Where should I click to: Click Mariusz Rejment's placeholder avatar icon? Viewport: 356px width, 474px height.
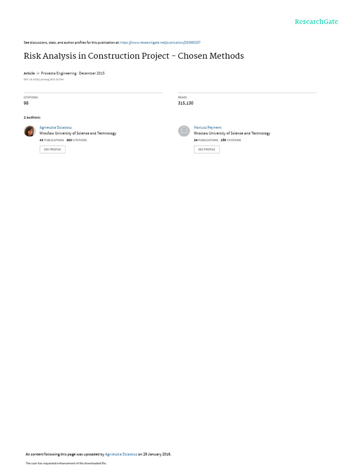[184, 131]
